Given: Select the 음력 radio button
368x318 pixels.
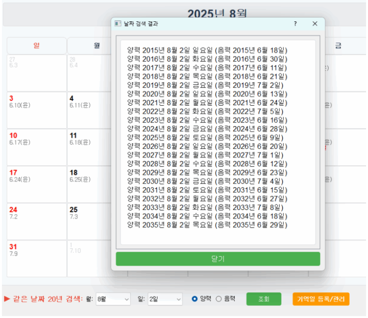Looking at the screenshot, I should (x=218, y=299).
